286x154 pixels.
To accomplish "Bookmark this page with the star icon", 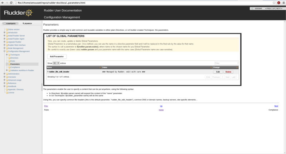I will tap(274, 3).
